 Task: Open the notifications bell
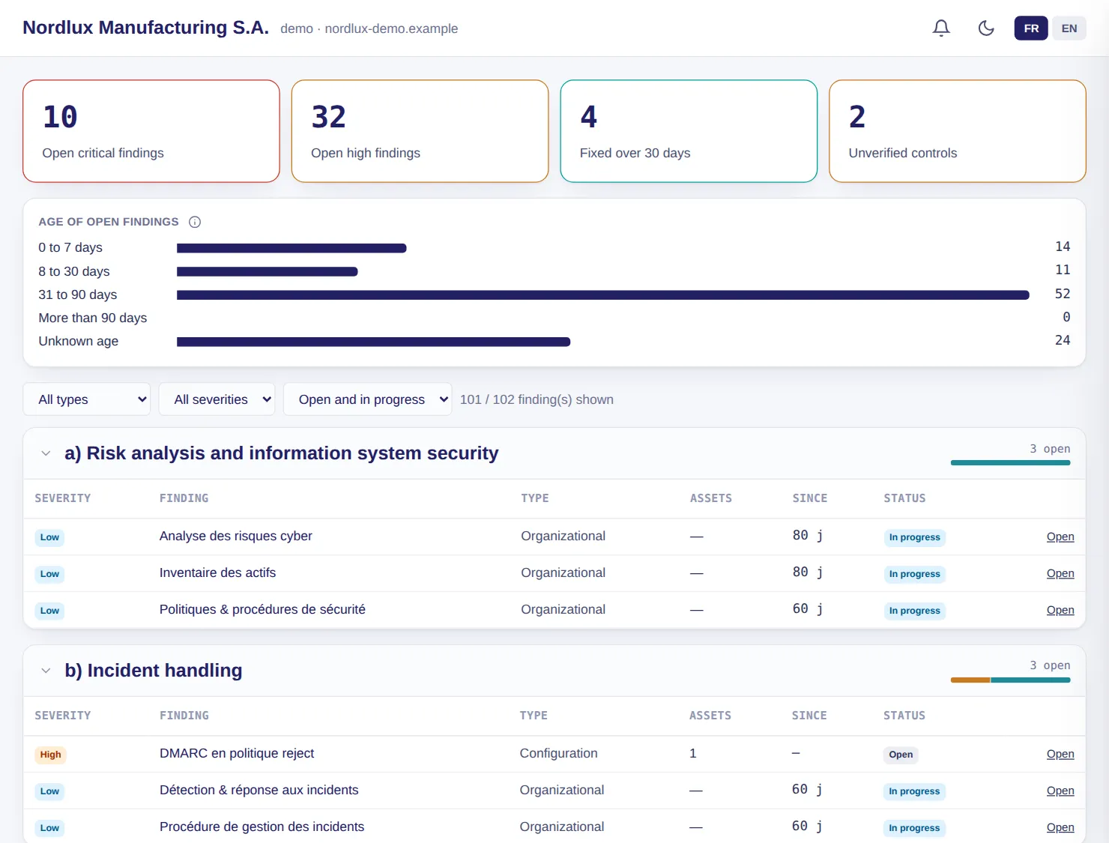[x=941, y=28]
